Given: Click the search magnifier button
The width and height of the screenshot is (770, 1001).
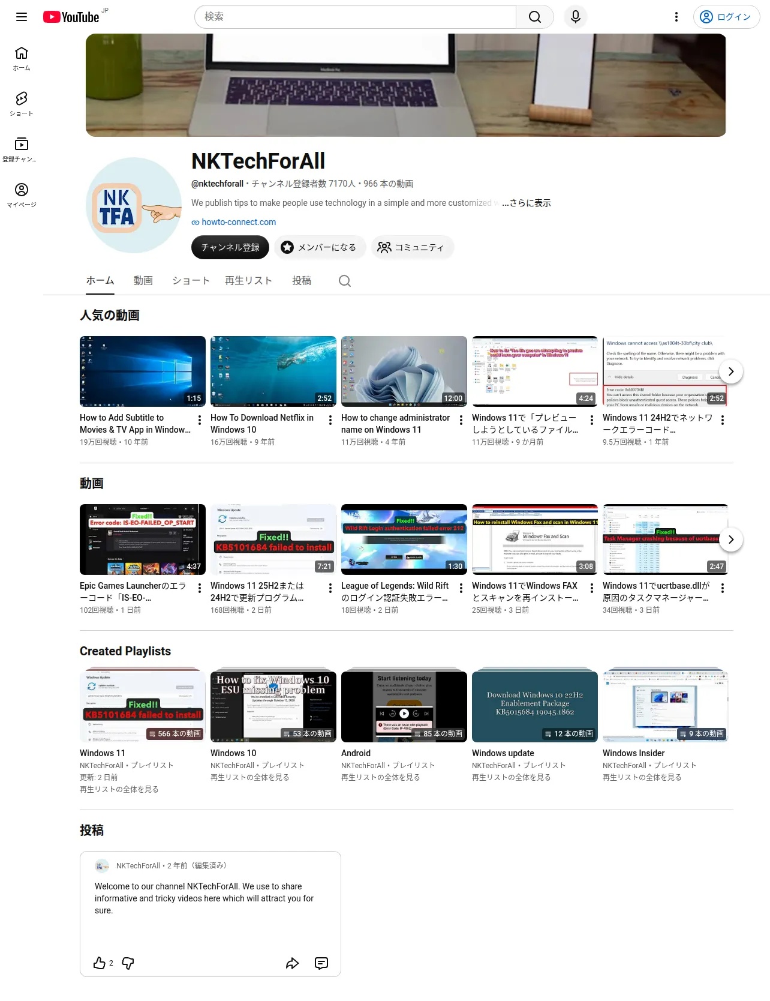Looking at the screenshot, I should click(x=534, y=17).
